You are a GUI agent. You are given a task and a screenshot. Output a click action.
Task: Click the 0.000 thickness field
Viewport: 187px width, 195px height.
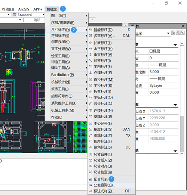coord(163,92)
